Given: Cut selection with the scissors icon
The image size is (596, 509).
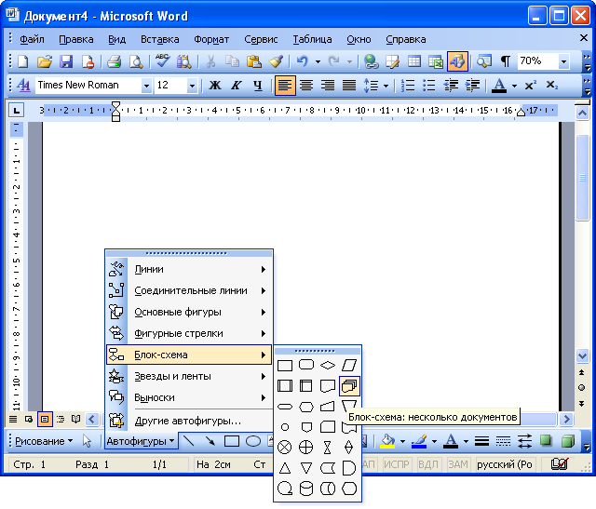Looking at the screenshot, I should tap(210, 61).
